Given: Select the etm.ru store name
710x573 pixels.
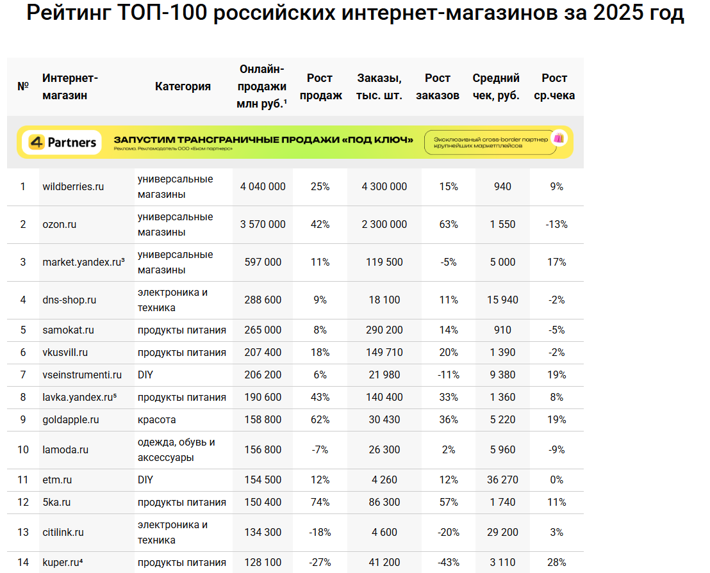Looking at the screenshot, I should [57, 480].
